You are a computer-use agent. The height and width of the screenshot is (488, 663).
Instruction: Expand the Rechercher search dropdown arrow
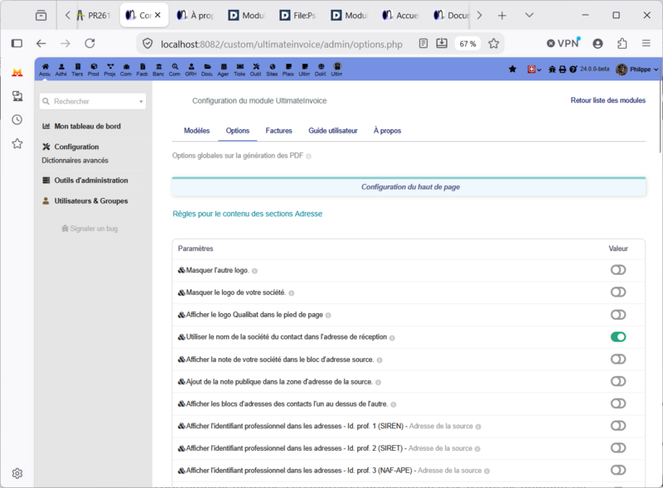(141, 101)
